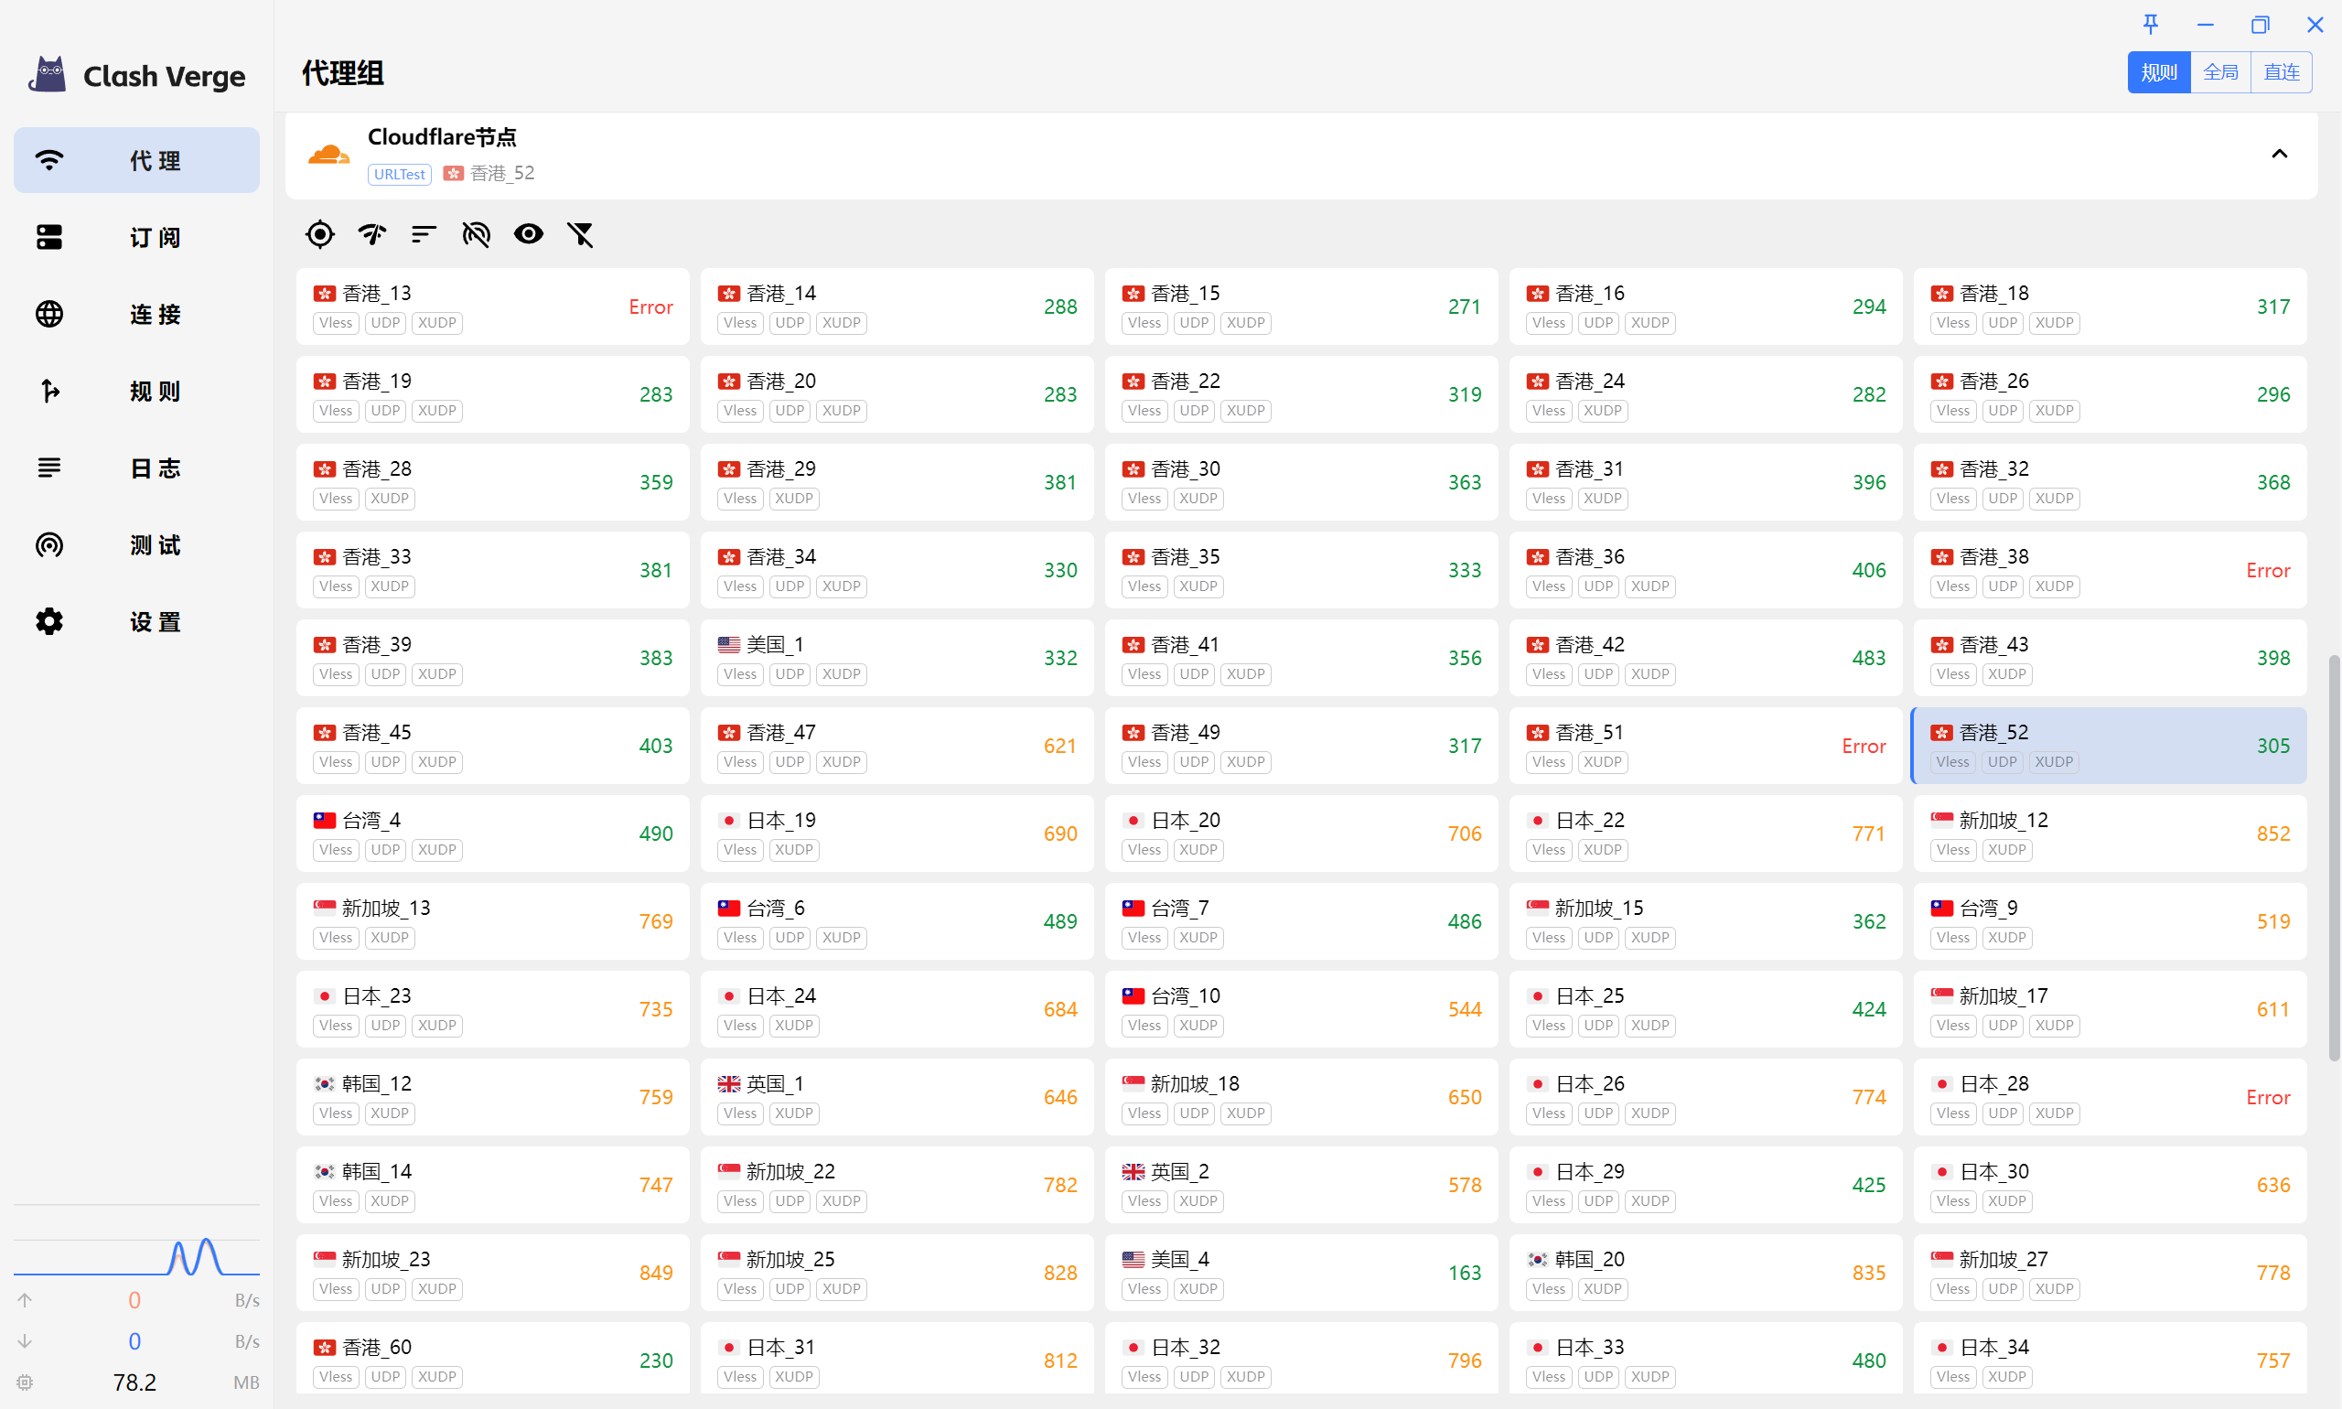Change the sort order with the sort icon
The width and height of the screenshot is (2342, 1409).
(x=424, y=233)
